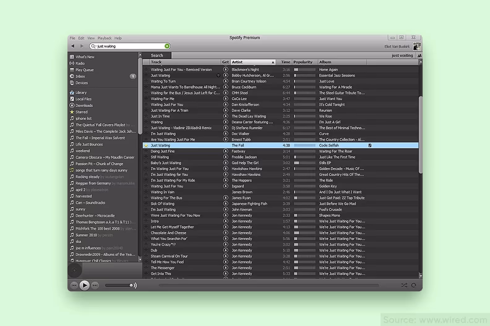Download the Waiting To Turn track
The height and width of the screenshot is (326, 490).
(226, 81)
